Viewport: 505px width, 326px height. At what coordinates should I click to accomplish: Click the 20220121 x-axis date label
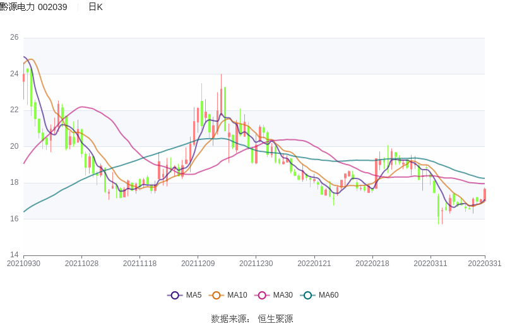coord(314,264)
